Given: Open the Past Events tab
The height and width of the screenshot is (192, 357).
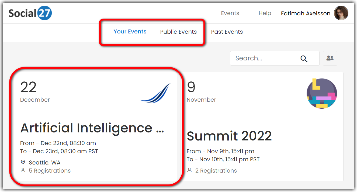Looking at the screenshot, I should click(x=227, y=32).
